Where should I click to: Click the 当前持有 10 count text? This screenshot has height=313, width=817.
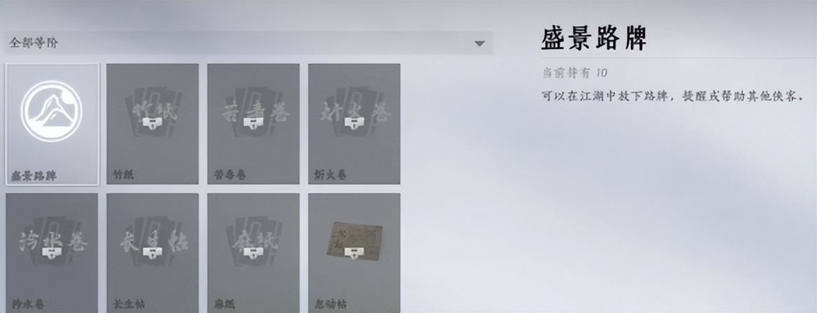[575, 73]
